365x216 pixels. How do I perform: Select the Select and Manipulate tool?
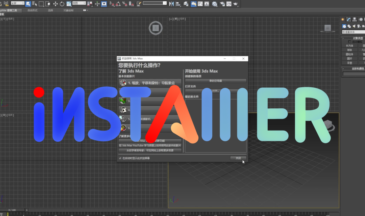pos(97,4)
